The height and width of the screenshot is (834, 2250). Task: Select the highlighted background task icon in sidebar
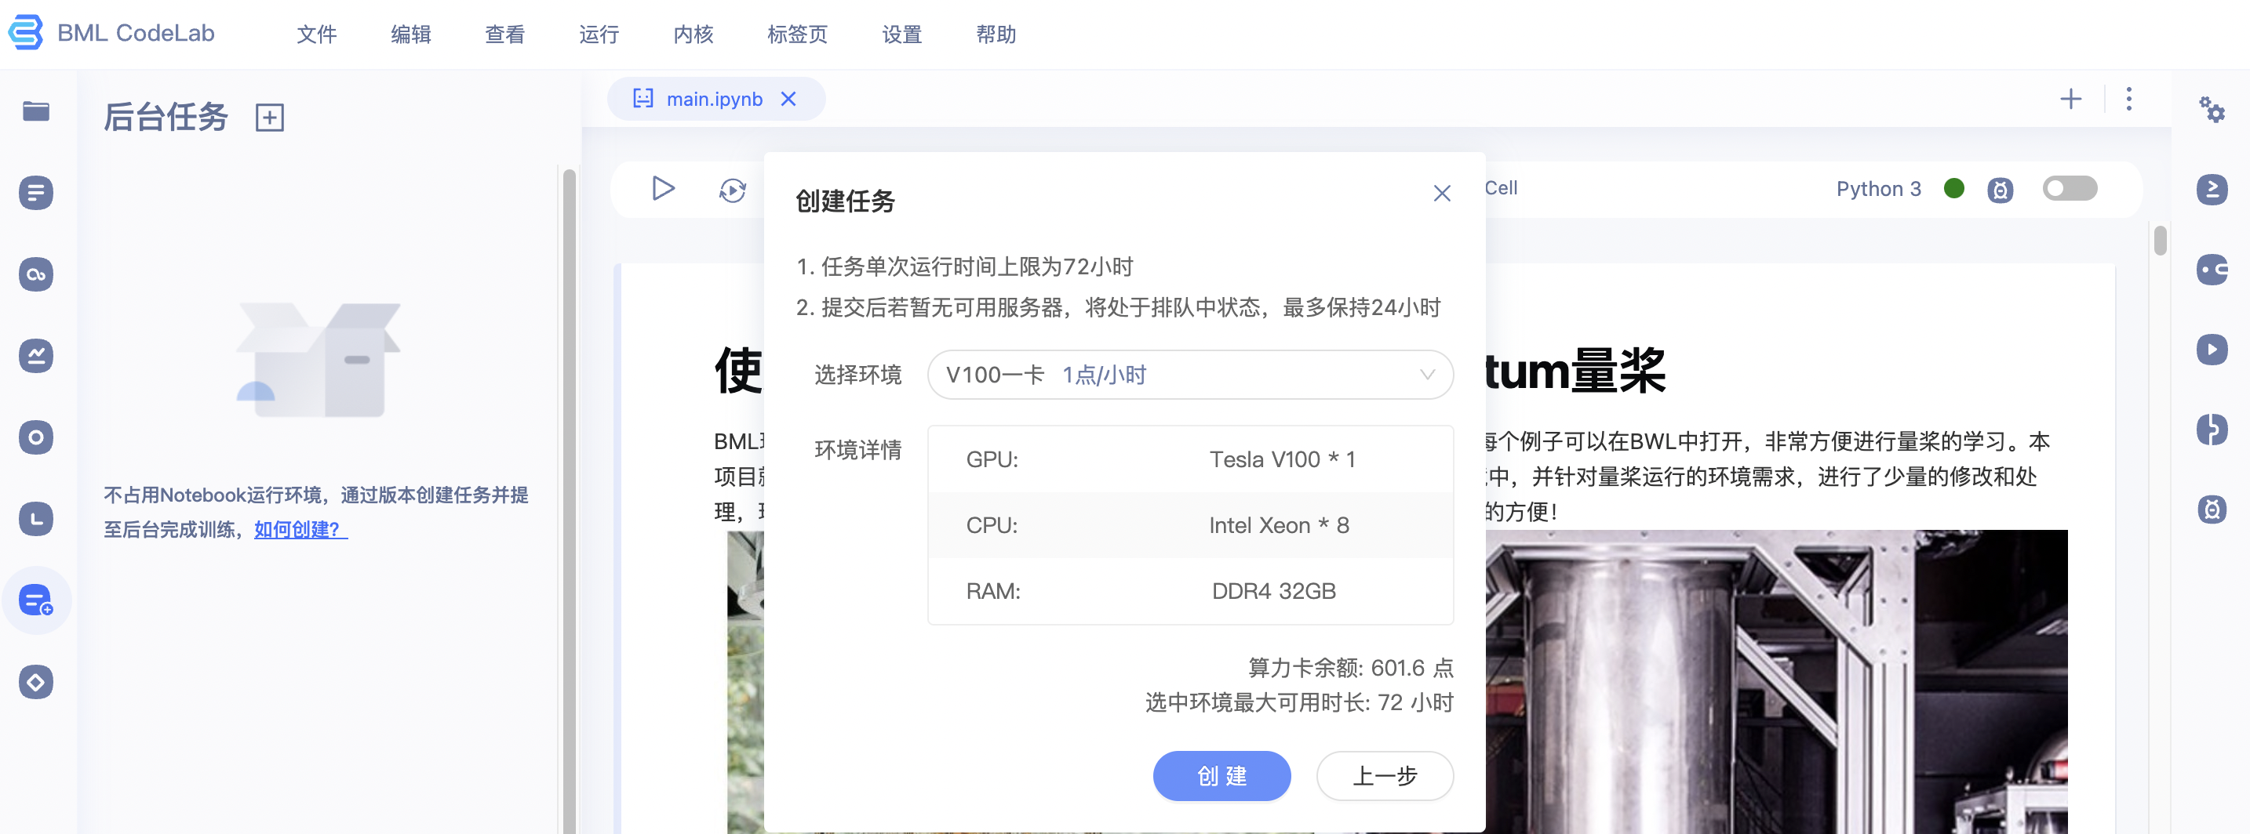(x=35, y=600)
